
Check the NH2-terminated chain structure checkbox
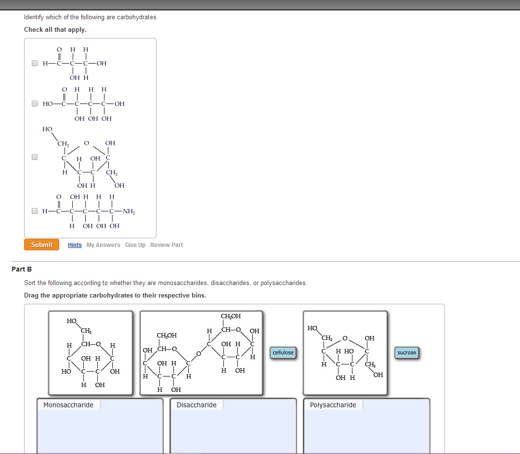[35, 211]
